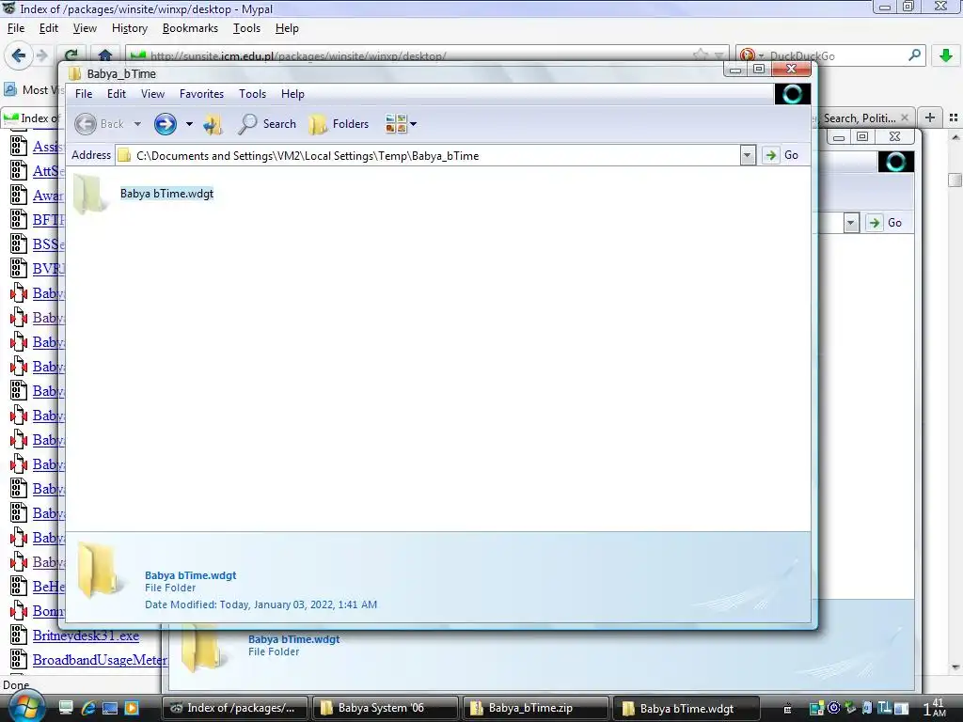Open Mypal File menu
This screenshot has width=963, height=722.
tap(16, 28)
